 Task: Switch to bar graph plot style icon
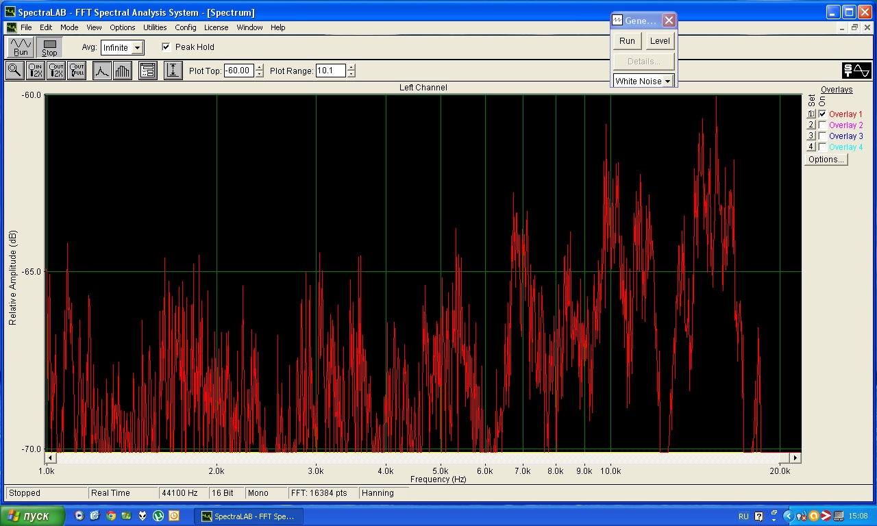click(x=123, y=71)
